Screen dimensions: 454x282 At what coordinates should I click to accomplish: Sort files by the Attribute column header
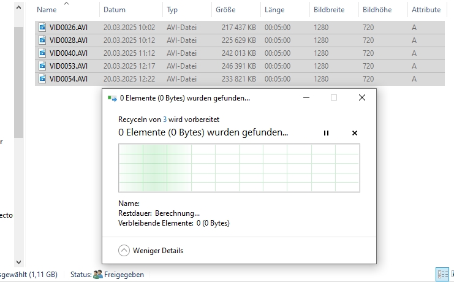tap(426, 10)
